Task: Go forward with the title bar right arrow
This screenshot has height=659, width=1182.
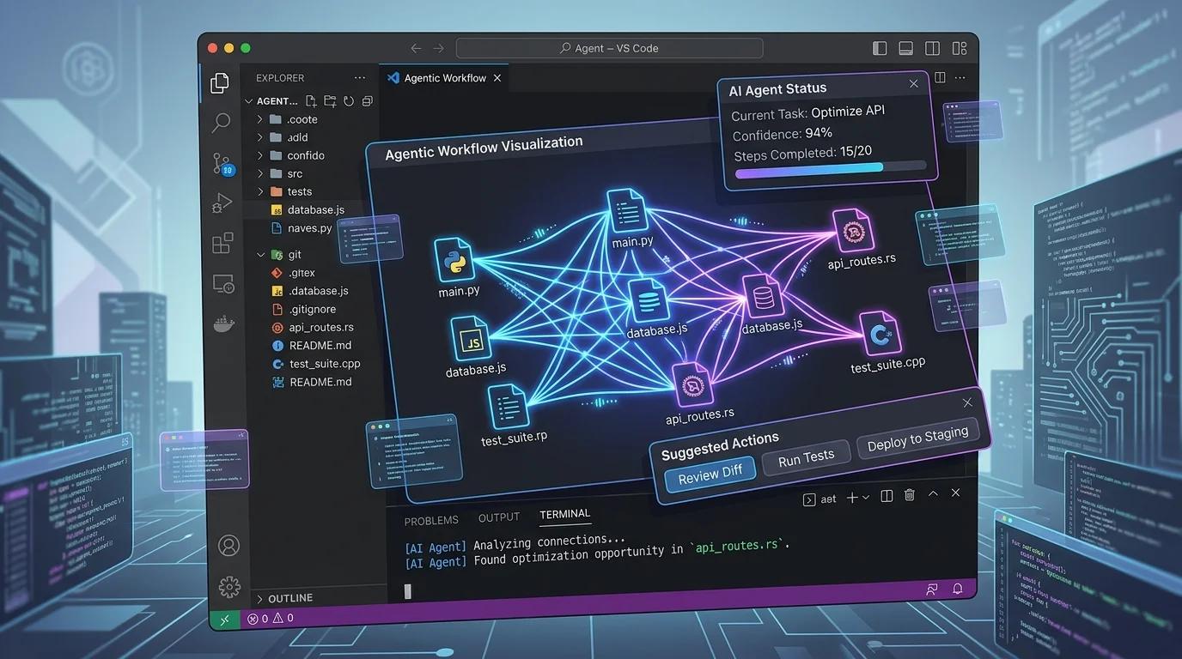Action: 439,49
